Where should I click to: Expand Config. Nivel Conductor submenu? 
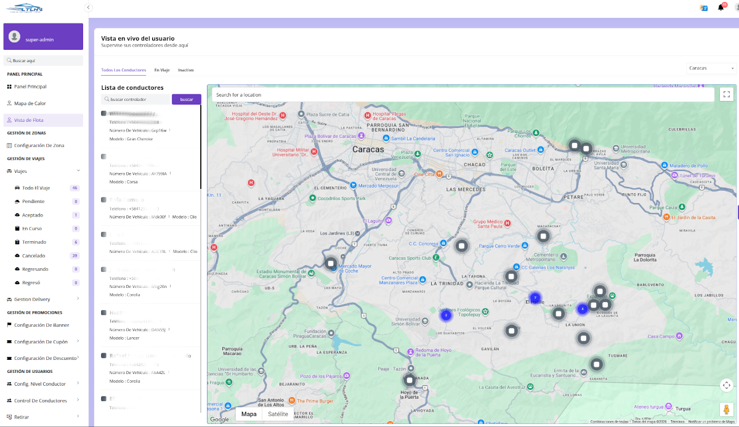pyautogui.click(x=43, y=384)
